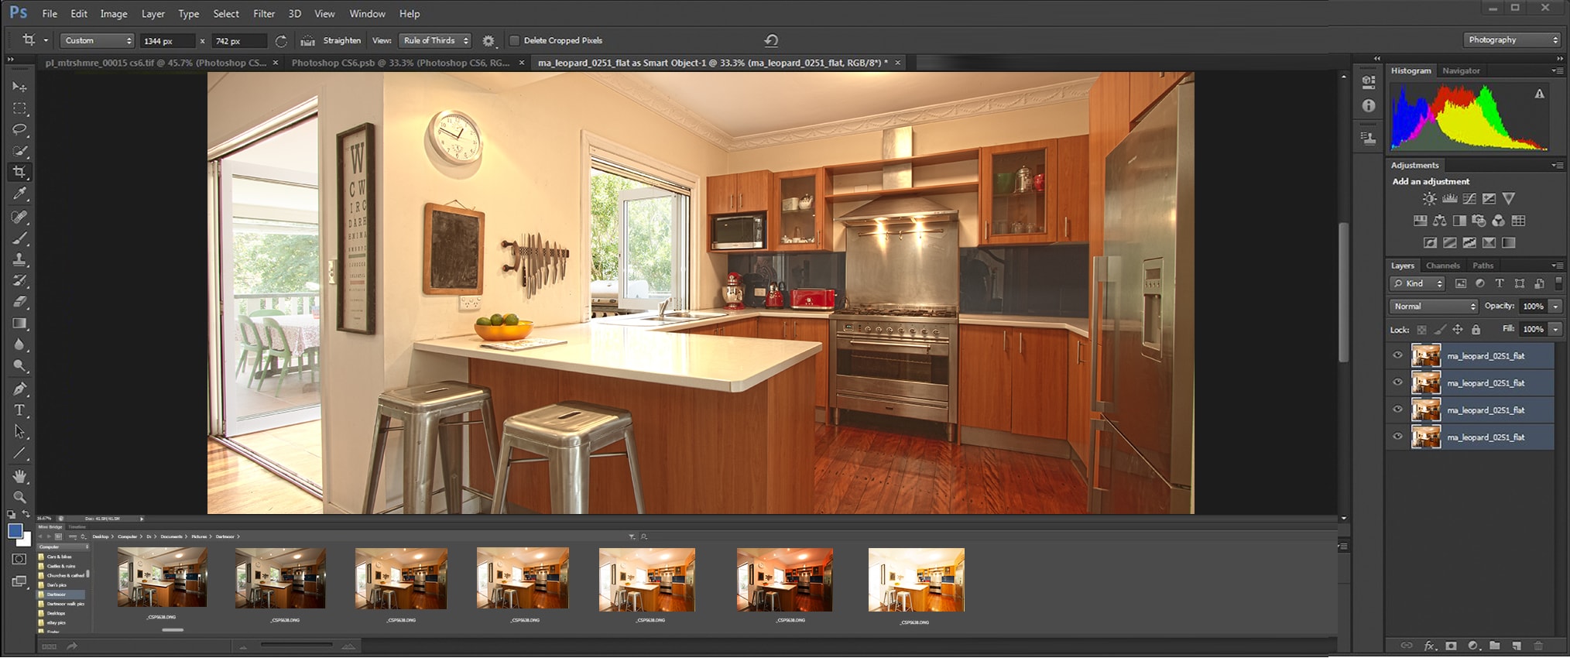Viewport: 1570px width, 658px height.
Task: Switch to the Channels tab
Action: coord(1442,266)
